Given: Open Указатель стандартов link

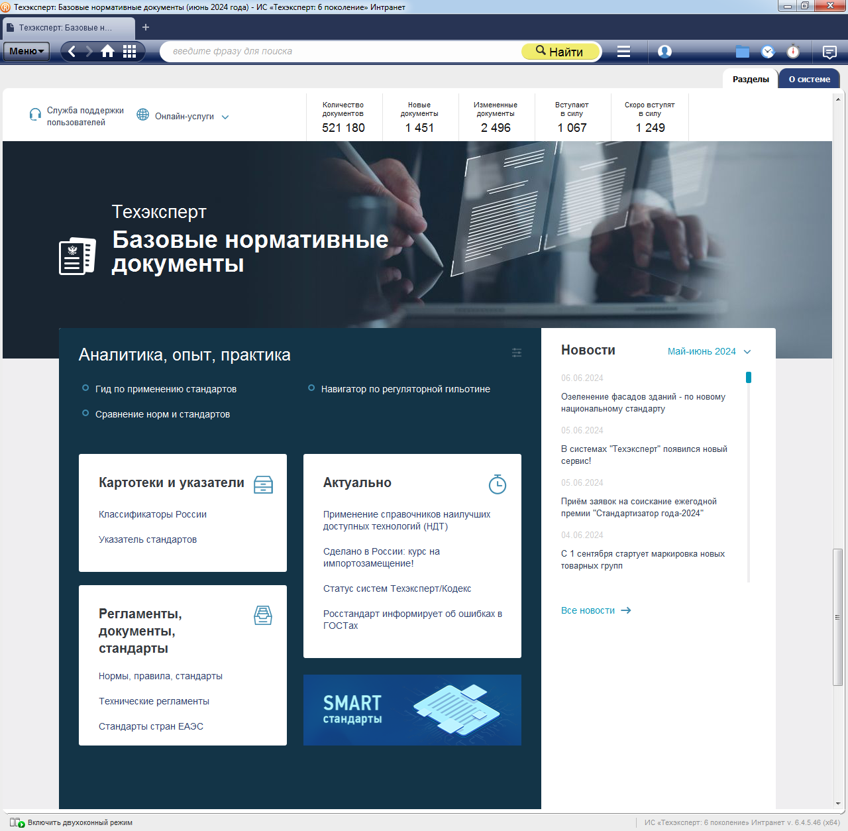Looking at the screenshot, I should point(148,539).
